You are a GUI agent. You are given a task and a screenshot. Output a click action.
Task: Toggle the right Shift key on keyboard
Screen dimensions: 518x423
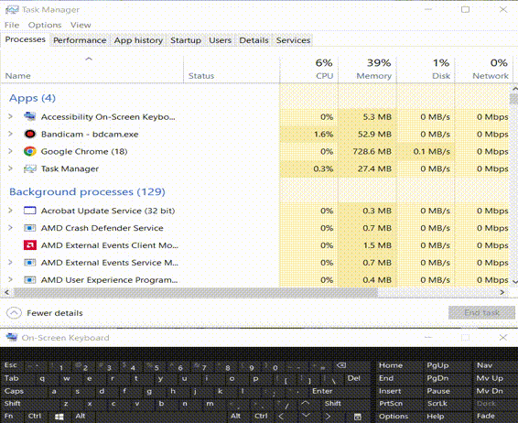332,404
